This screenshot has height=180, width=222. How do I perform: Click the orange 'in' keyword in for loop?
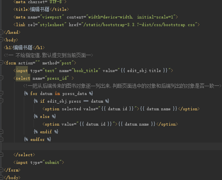coord(57,93)
